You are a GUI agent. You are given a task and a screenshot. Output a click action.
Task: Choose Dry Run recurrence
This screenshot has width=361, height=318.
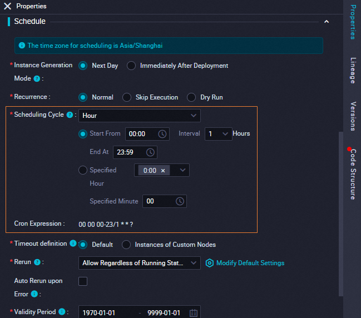191,97
